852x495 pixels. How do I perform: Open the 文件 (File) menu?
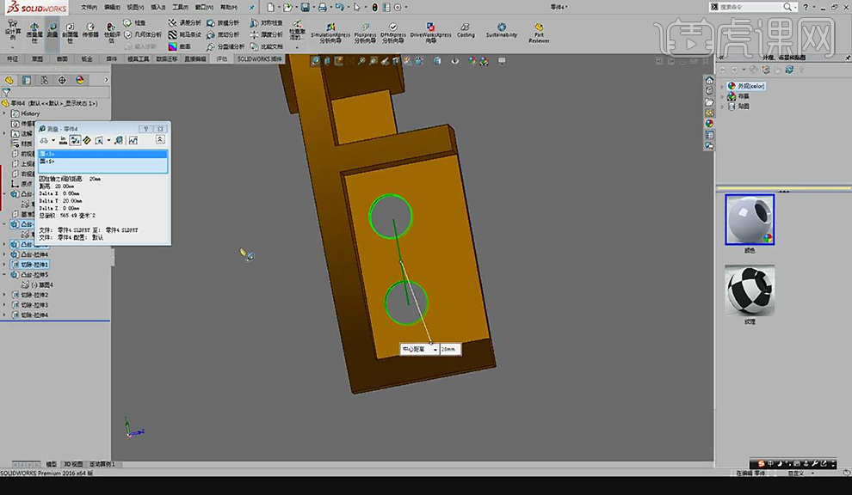coord(89,7)
